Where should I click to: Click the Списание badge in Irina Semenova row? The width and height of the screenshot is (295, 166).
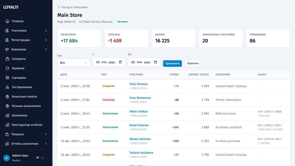pos(108,100)
